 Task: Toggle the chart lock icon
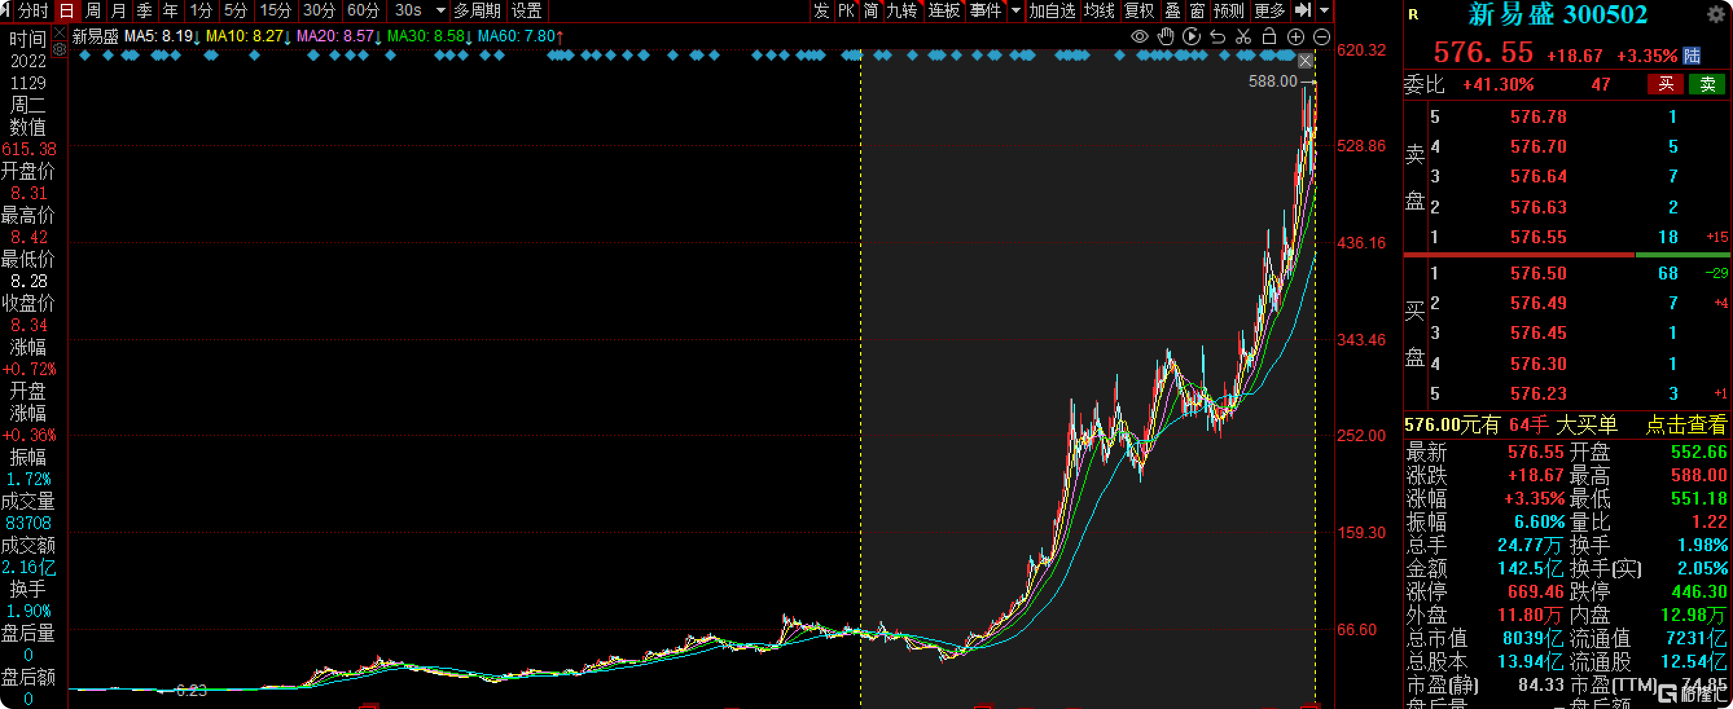tap(1269, 36)
